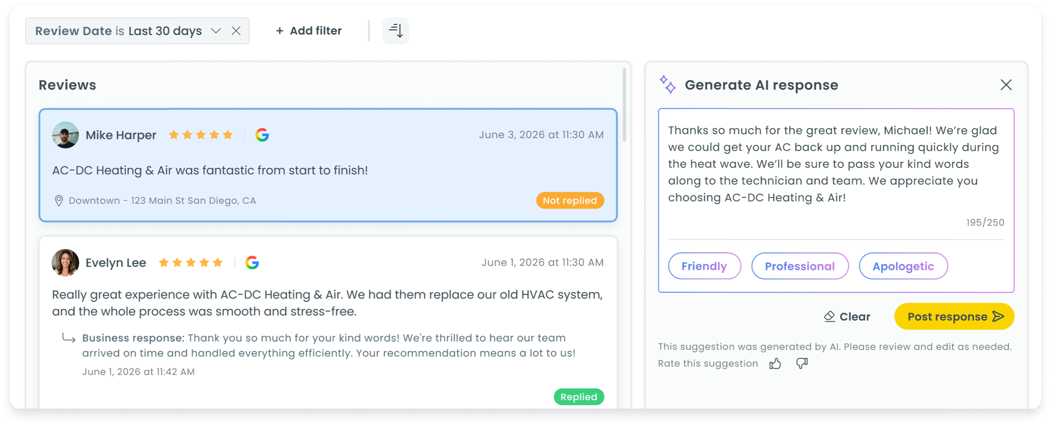Select the Apologetic tone chip
The width and height of the screenshot is (1051, 425).
point(903,266)
